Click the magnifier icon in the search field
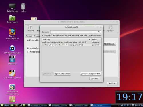 point(99,32)
